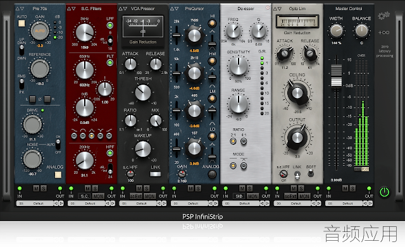Screen dimensions: 405x249
Task: Click the De-esser module close icon
Action: (x=268, y=8)
